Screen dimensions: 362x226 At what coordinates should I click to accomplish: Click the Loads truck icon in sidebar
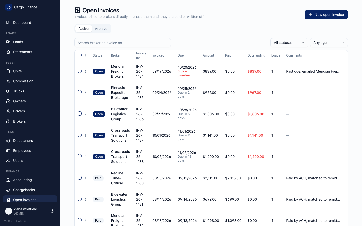pos(8,42)
